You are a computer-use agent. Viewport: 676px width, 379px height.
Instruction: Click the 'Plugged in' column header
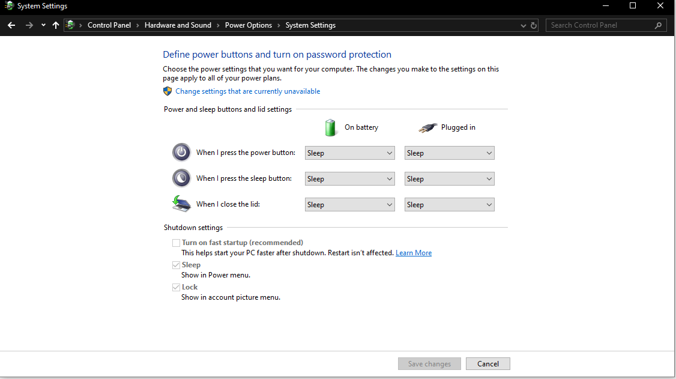[458, 127]
